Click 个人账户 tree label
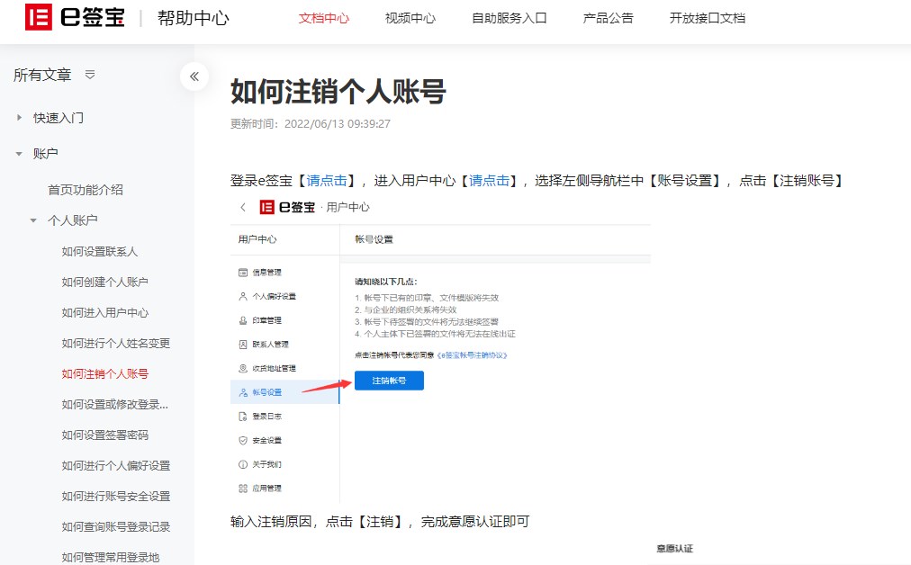Image resolution: width=911 pixels, height=565 pixels. (x=73, y=220)
